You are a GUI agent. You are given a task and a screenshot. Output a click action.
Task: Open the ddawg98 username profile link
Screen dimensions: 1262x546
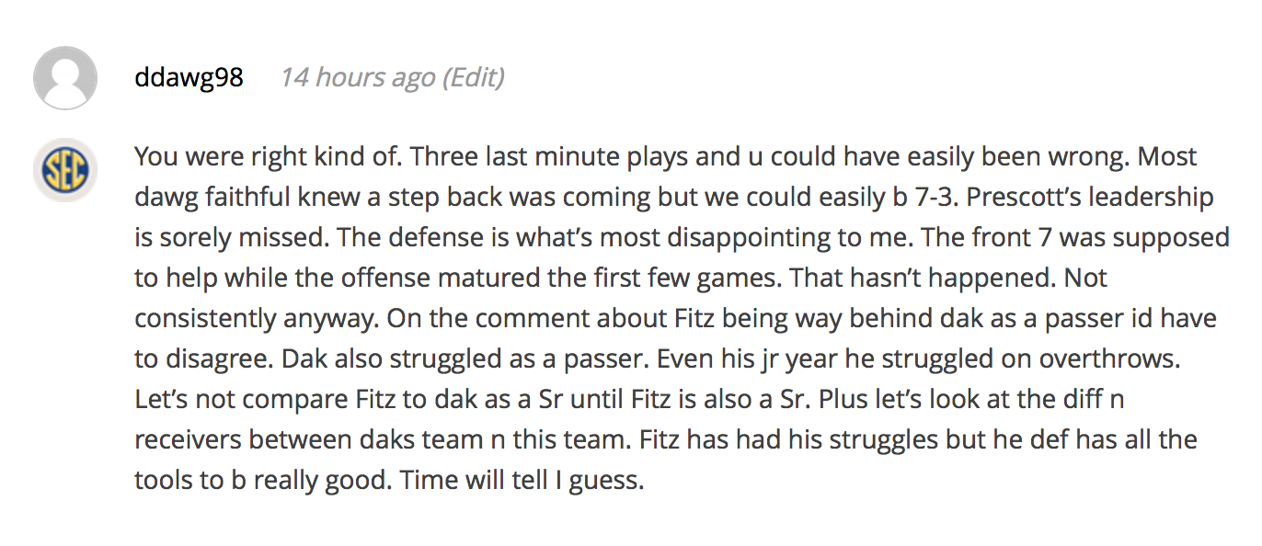pos(189,77)
